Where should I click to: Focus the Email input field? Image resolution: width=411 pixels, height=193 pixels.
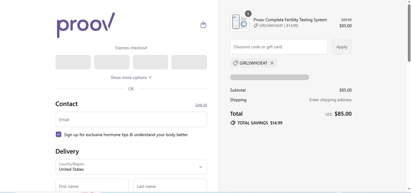pyautogui.click(x=131, y=119)
